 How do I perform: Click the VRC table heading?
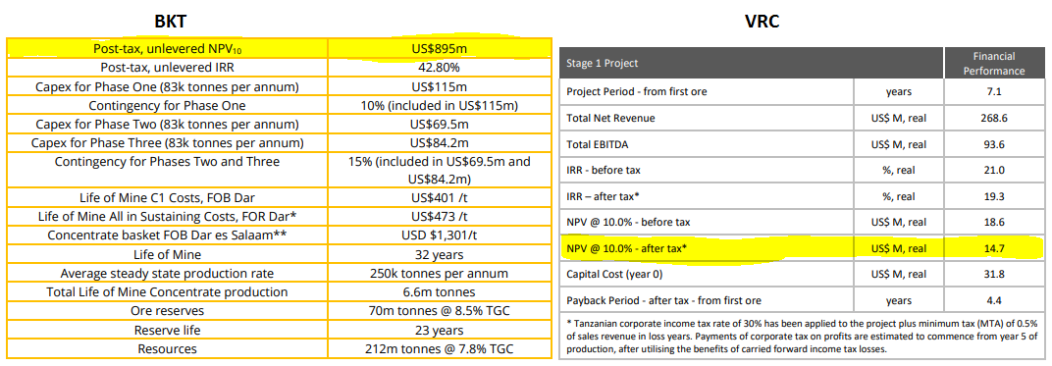click(763, 21)
